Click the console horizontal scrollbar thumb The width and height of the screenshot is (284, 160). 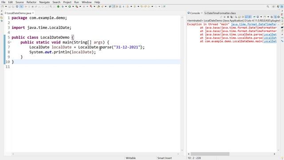pos(210,154)
